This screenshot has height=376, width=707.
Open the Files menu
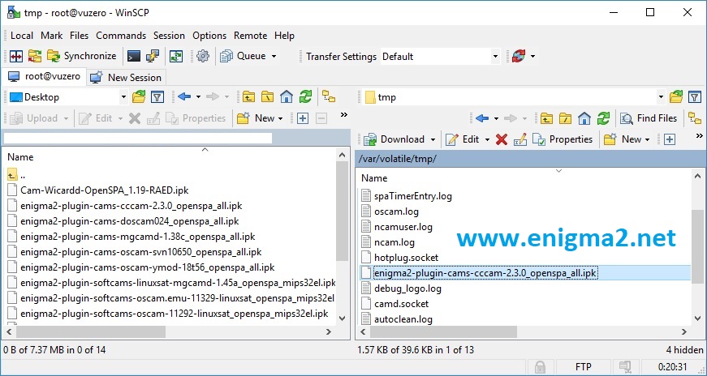(x=80, y=36)
